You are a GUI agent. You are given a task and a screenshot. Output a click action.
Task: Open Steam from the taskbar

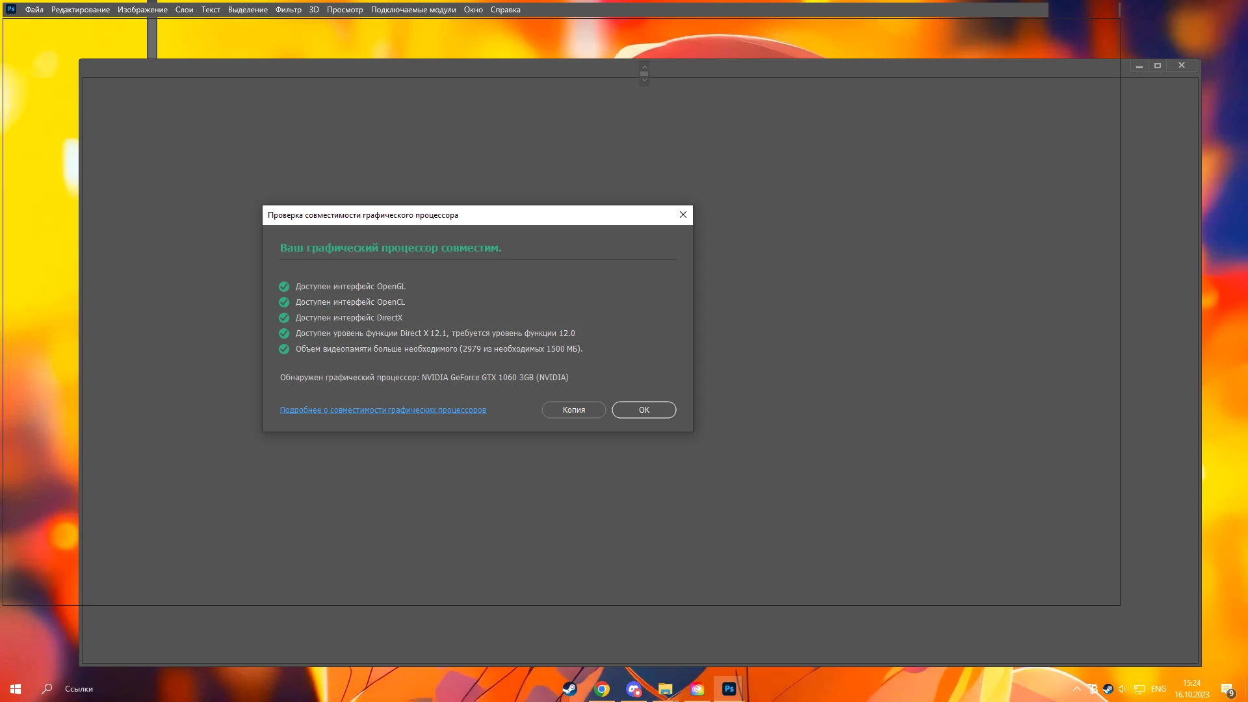[x=569, y=689]
